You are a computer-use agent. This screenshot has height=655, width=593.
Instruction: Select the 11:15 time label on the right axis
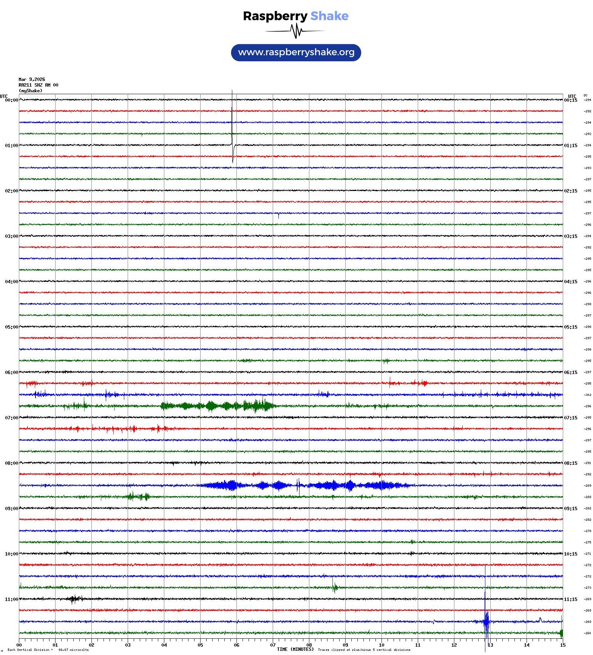[570, 599]
